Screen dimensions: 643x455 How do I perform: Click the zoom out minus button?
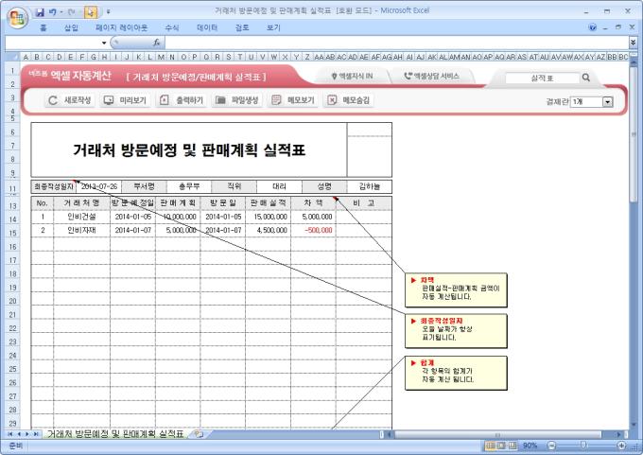552,446
